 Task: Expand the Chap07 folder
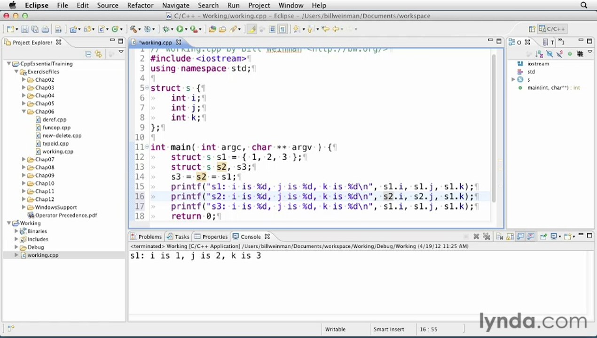[24, 160]
